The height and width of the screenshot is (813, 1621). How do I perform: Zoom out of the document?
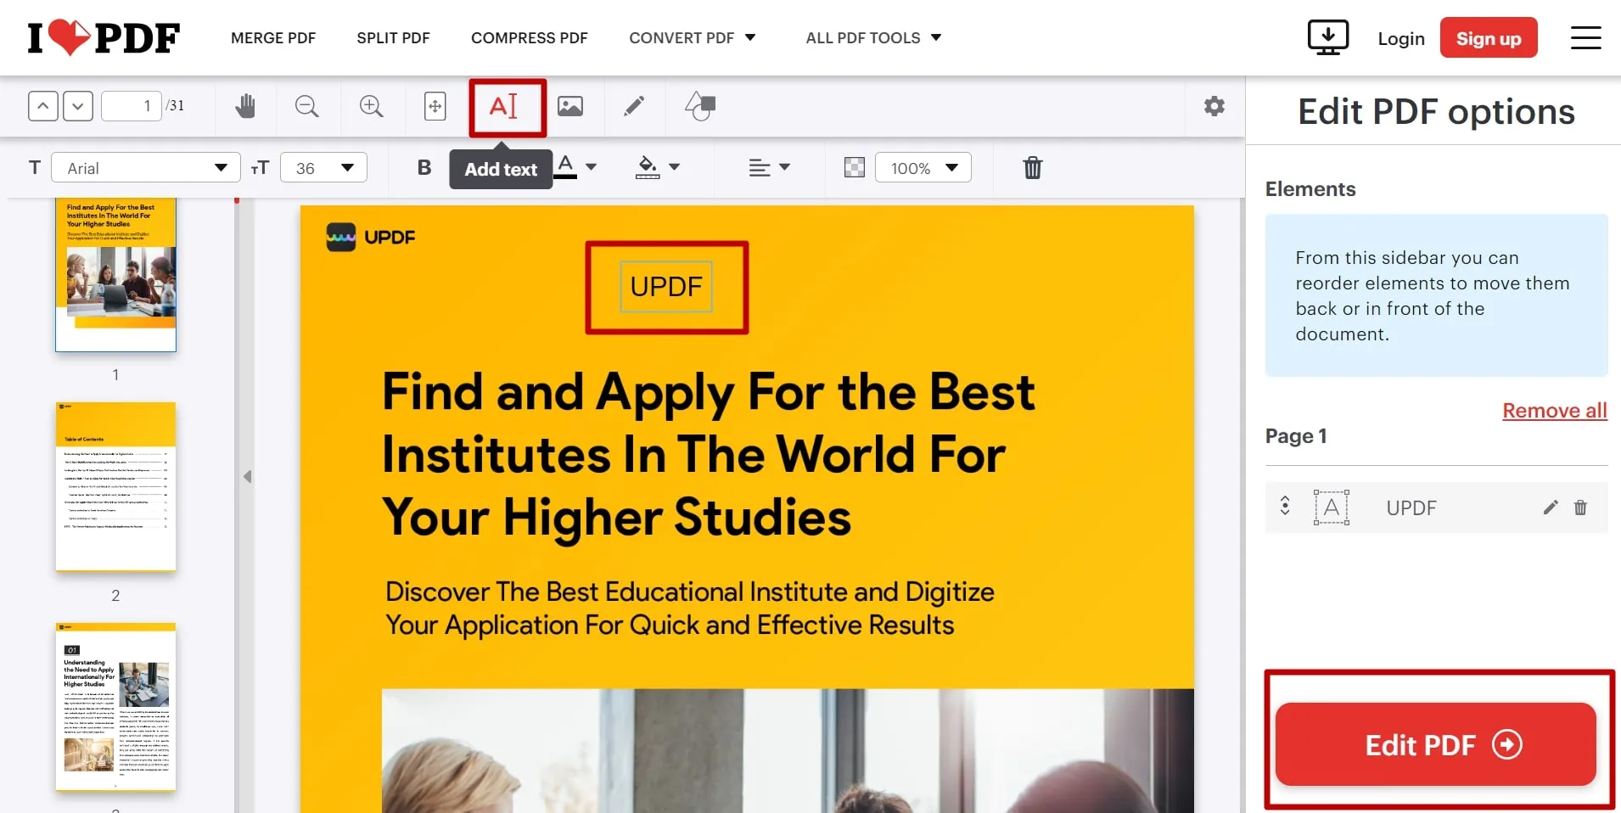[306, 106]
